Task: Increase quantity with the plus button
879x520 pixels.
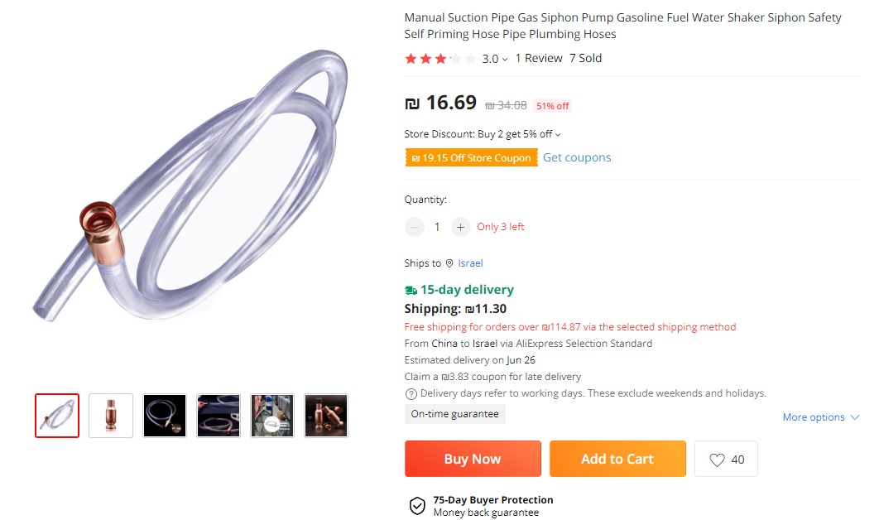Action: pyautogui.click(x=461, y=227)
